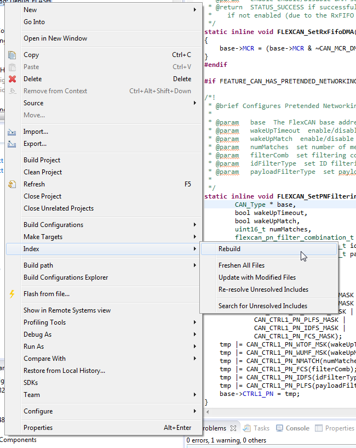This screenshot has width=356, height=448.
Task: Click the Import icon
Action: pos(12,132)
